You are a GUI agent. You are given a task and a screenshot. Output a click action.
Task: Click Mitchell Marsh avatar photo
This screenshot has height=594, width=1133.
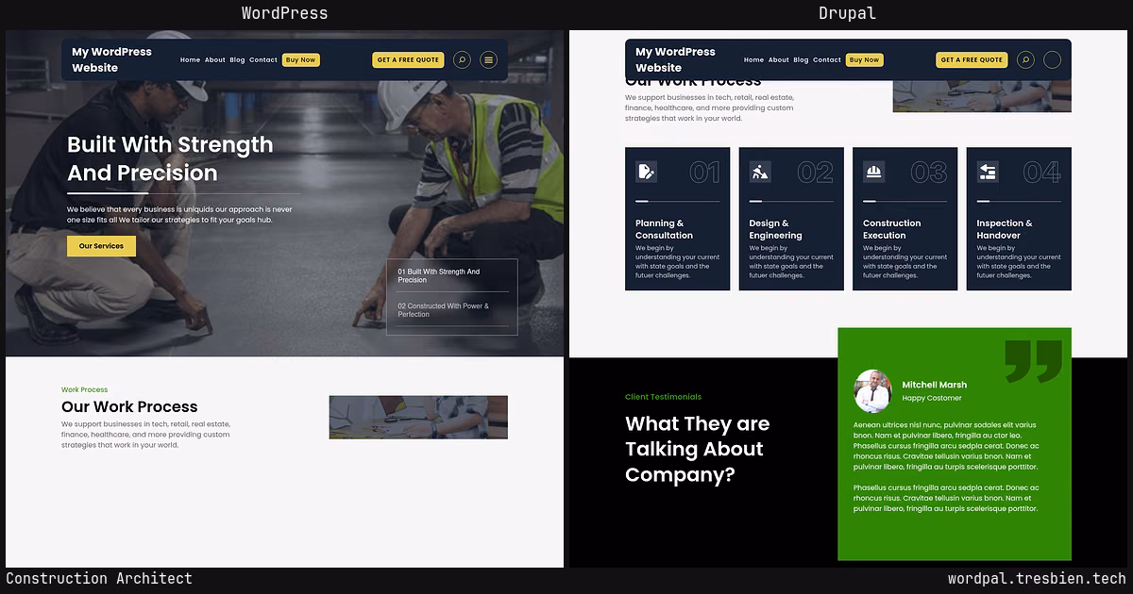coord(873,390)
